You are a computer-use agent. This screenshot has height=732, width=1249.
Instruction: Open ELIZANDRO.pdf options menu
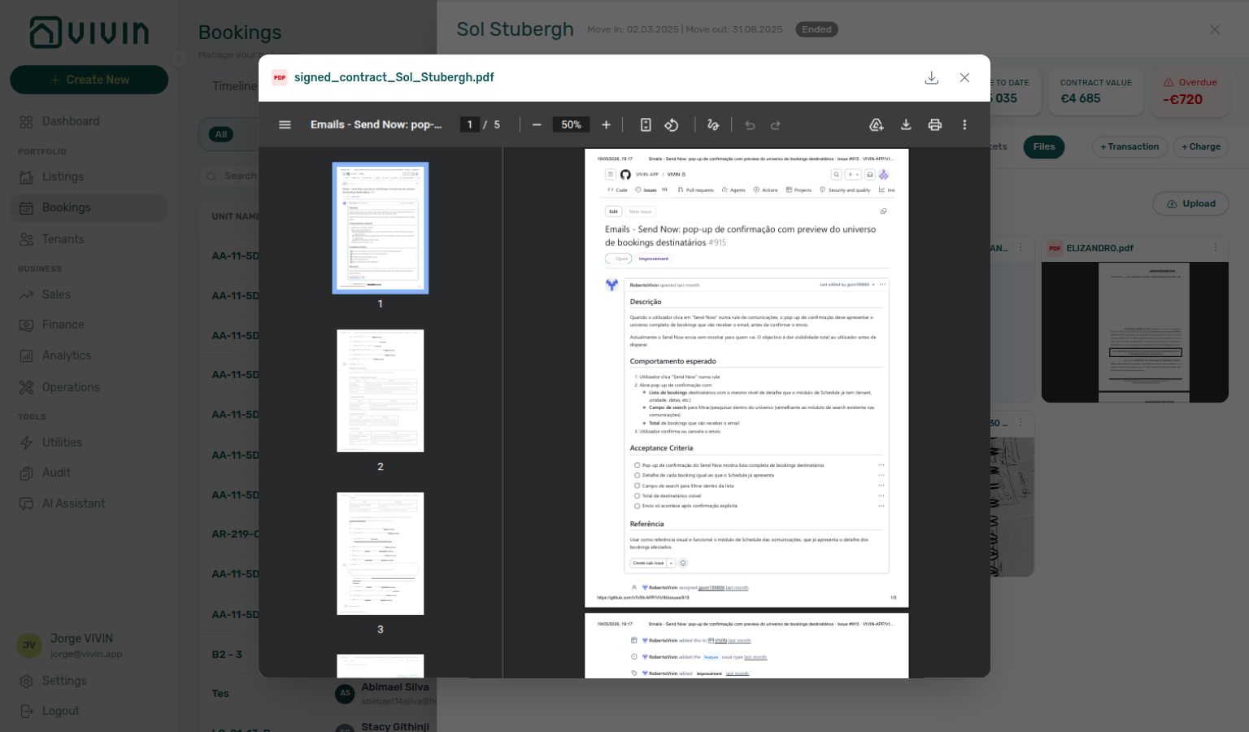click(x=1216, y=248)
